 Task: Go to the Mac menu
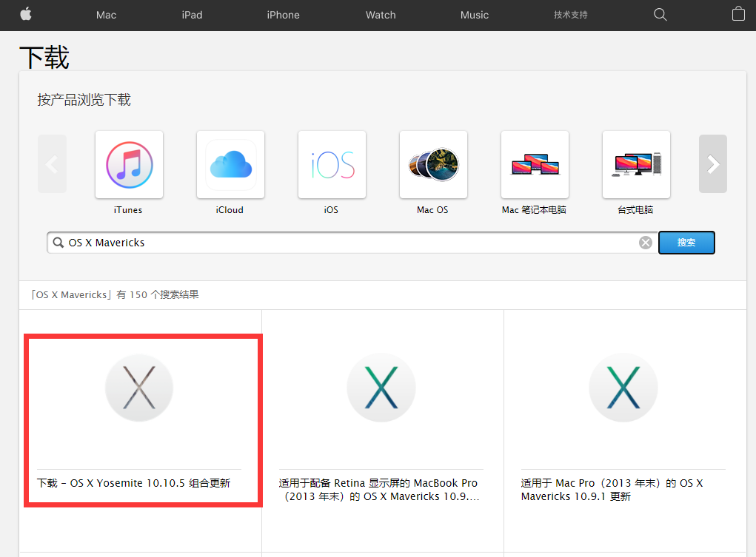coord(106,15)
